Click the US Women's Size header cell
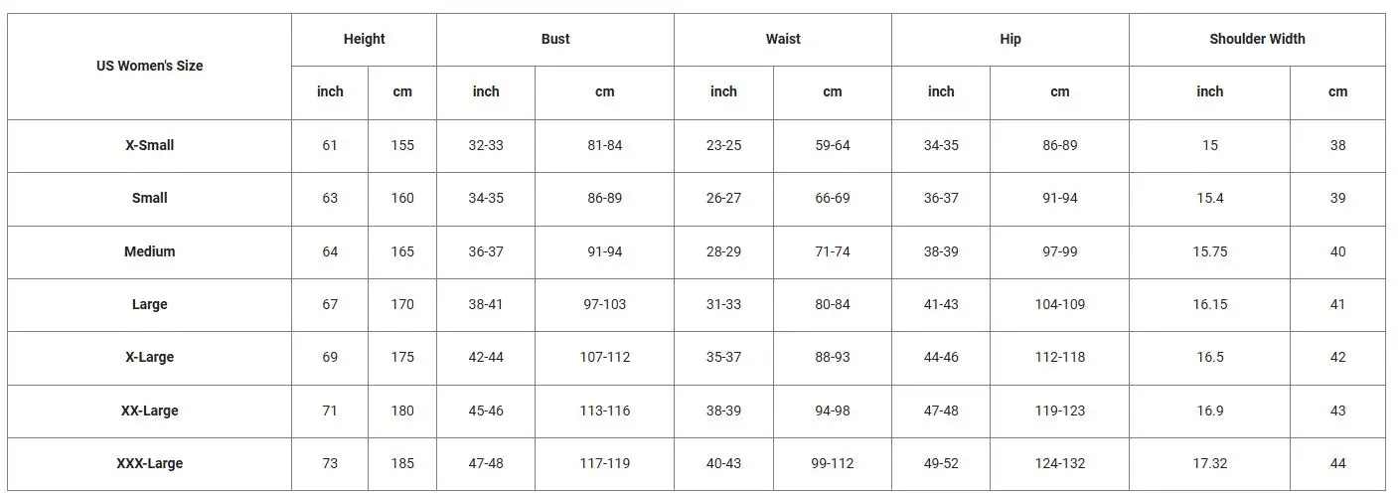The image size is (1398, 494). tap(150, 66)
